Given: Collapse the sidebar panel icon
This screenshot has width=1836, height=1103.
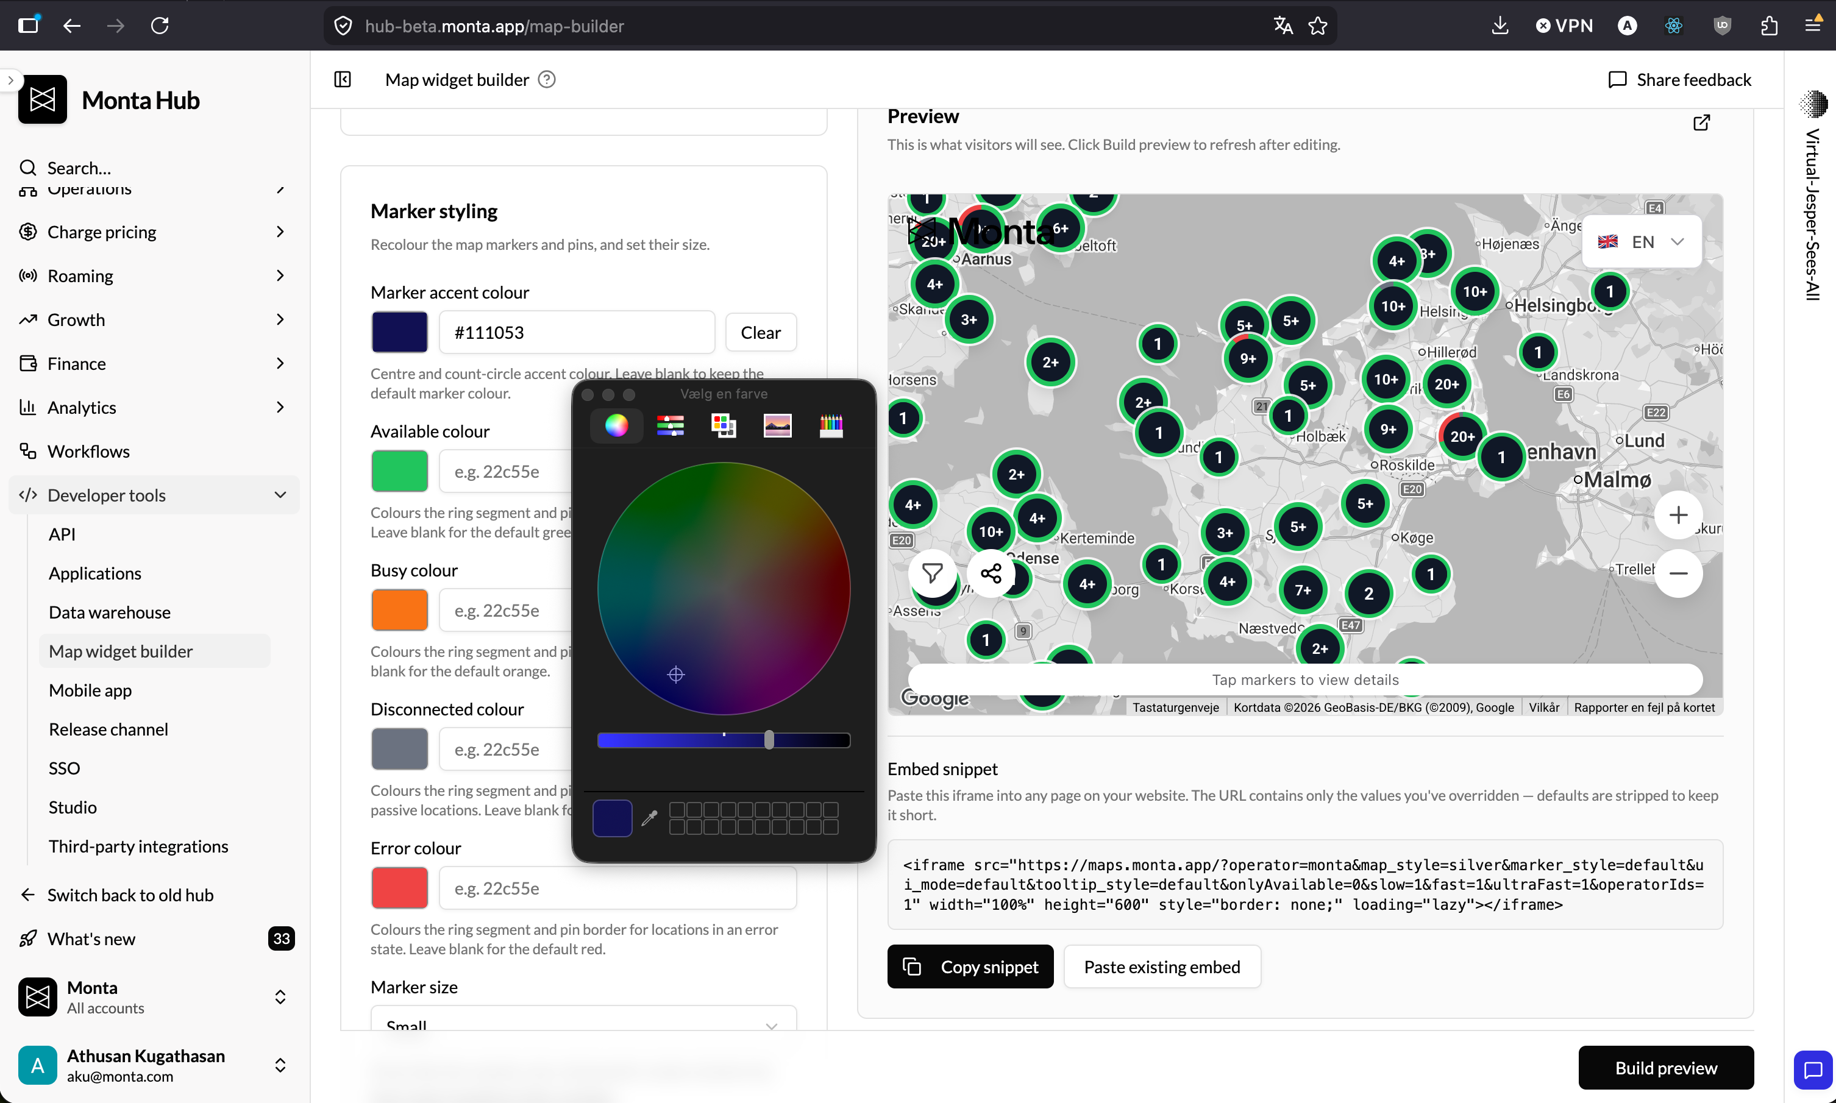Looking at the screenshot, I should click(x=343, y=80).
